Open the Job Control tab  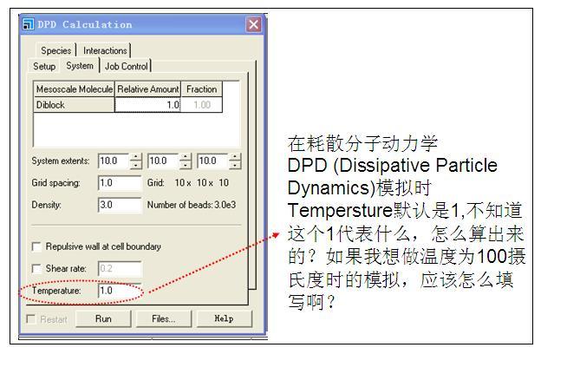127,66
